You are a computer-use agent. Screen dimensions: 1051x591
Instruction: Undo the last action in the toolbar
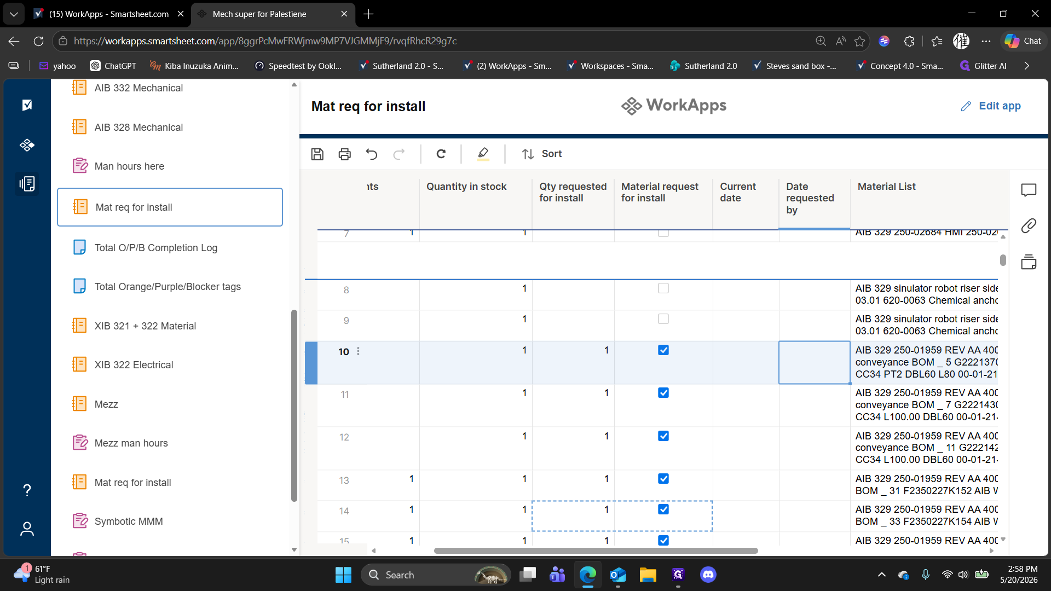click(372, 154)
